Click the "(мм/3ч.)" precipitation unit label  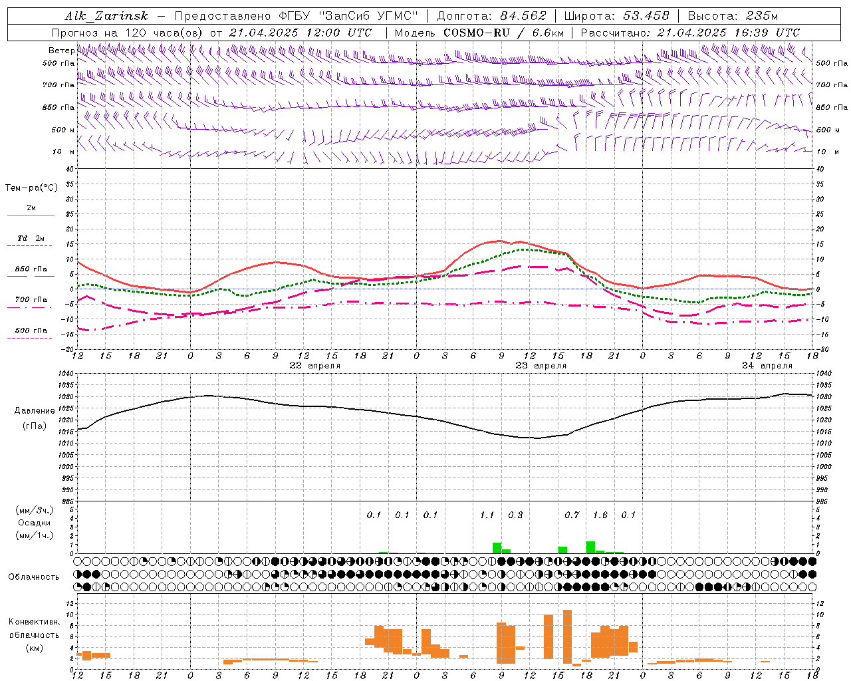point(34,511)
